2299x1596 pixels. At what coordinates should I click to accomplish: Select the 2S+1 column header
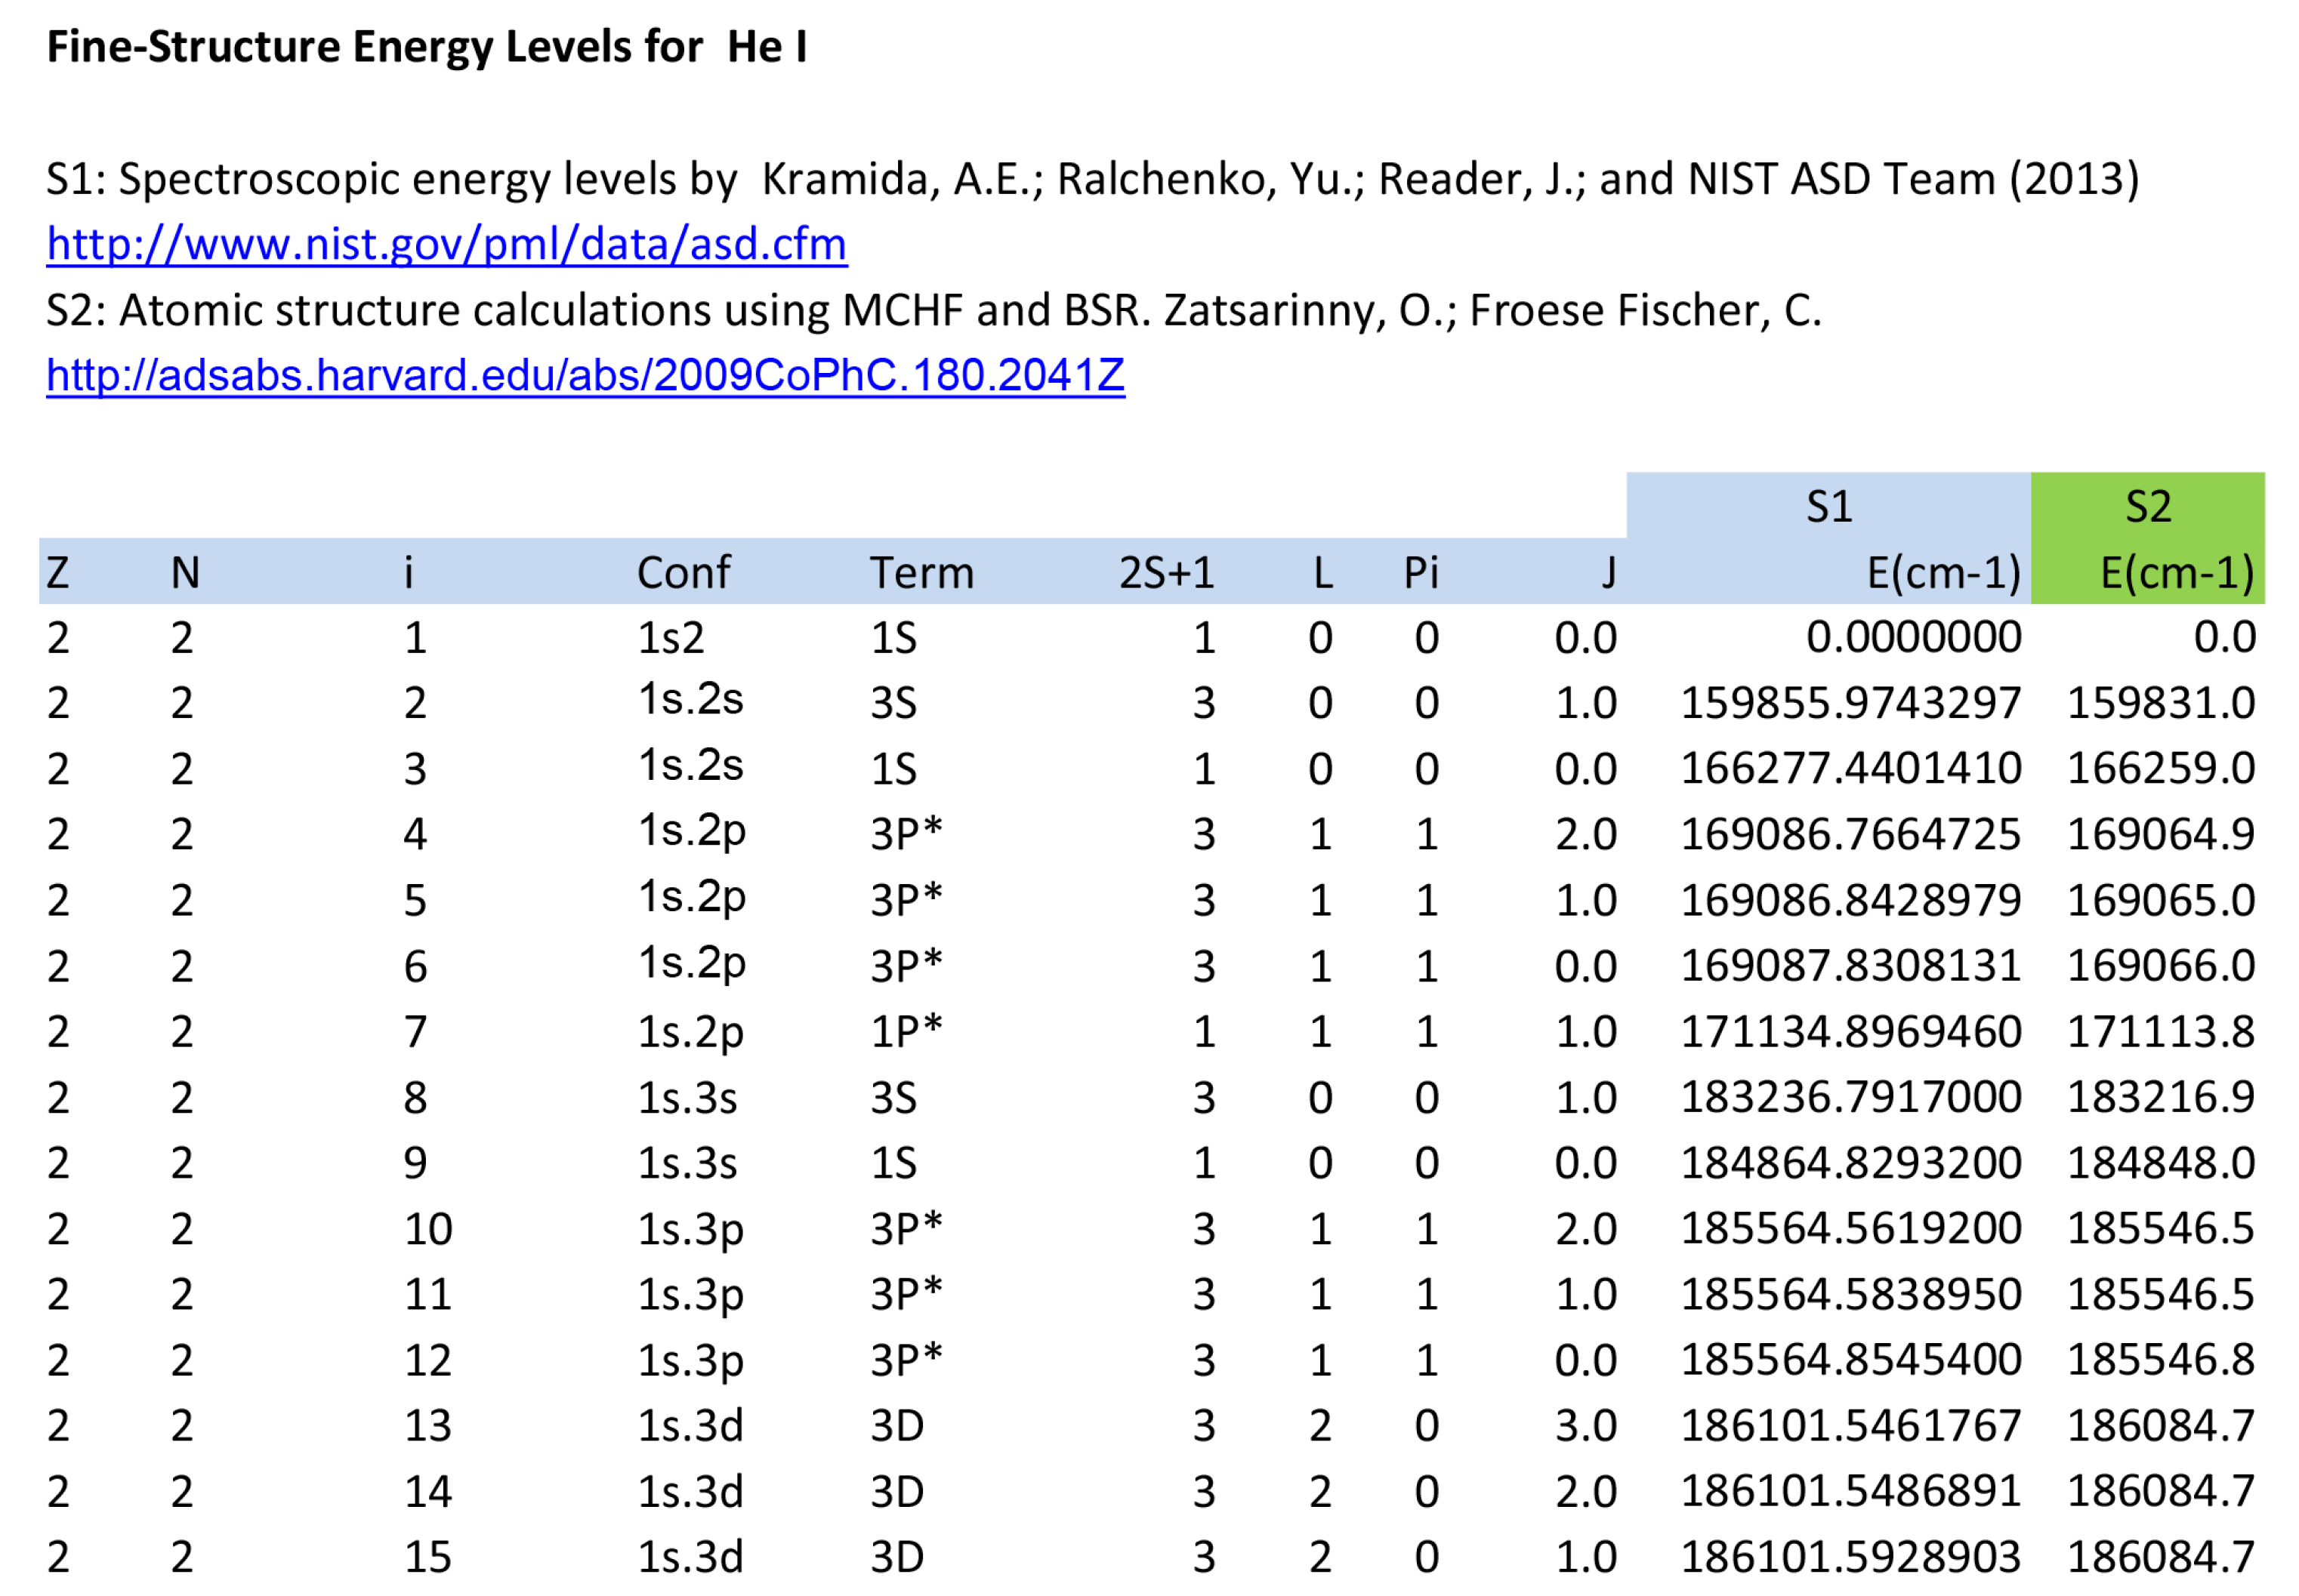coord(1165,573)
